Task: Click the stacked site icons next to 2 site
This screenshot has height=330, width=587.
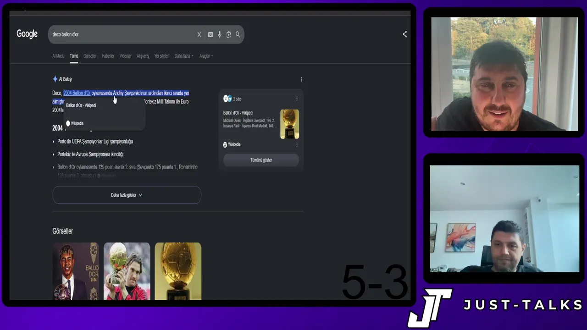Action: click(227, 99)
